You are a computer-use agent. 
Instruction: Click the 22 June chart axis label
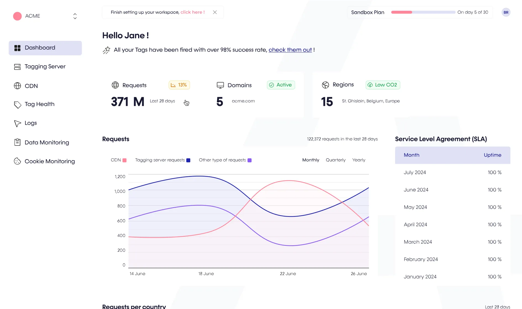[288, 274]
